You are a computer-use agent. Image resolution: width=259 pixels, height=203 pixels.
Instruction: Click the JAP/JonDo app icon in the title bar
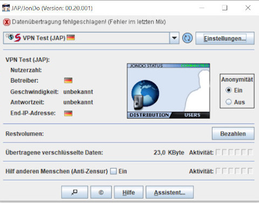tap(6, 8)
